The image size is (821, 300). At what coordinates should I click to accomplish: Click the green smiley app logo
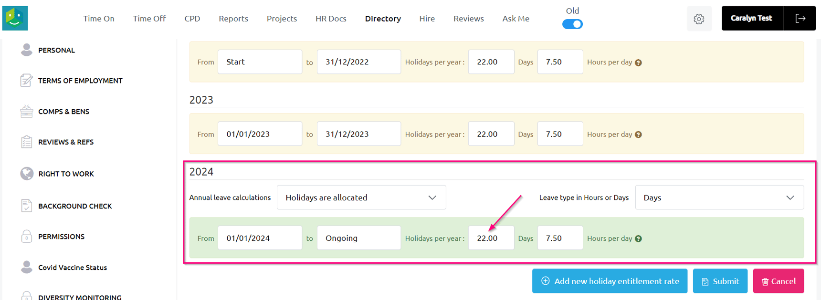pos(15,18)
